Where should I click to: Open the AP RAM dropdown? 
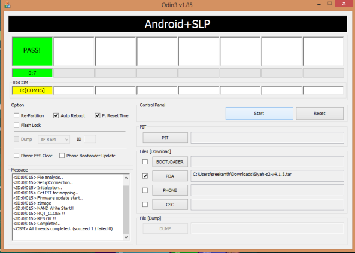[54, 139]
